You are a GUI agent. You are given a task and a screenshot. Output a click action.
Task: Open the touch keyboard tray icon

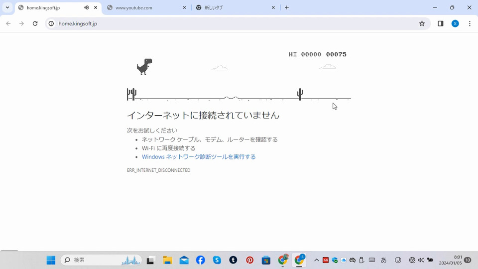(372, 260)
